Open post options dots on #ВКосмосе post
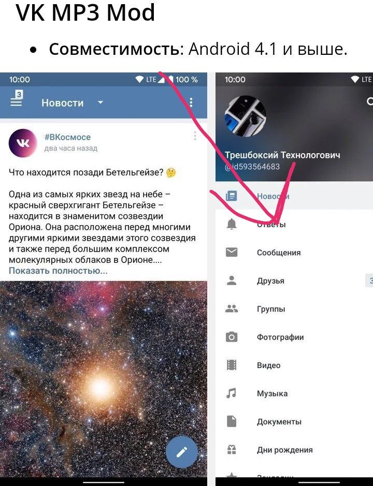Screen dimensions: 373x486 pyautogui.click(x=195, y=136)
